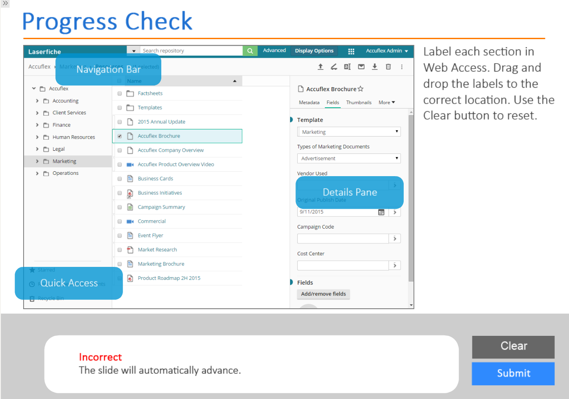Click the Display Options button
This screenshot has height=399, width=569.
(x=314, y=51)
